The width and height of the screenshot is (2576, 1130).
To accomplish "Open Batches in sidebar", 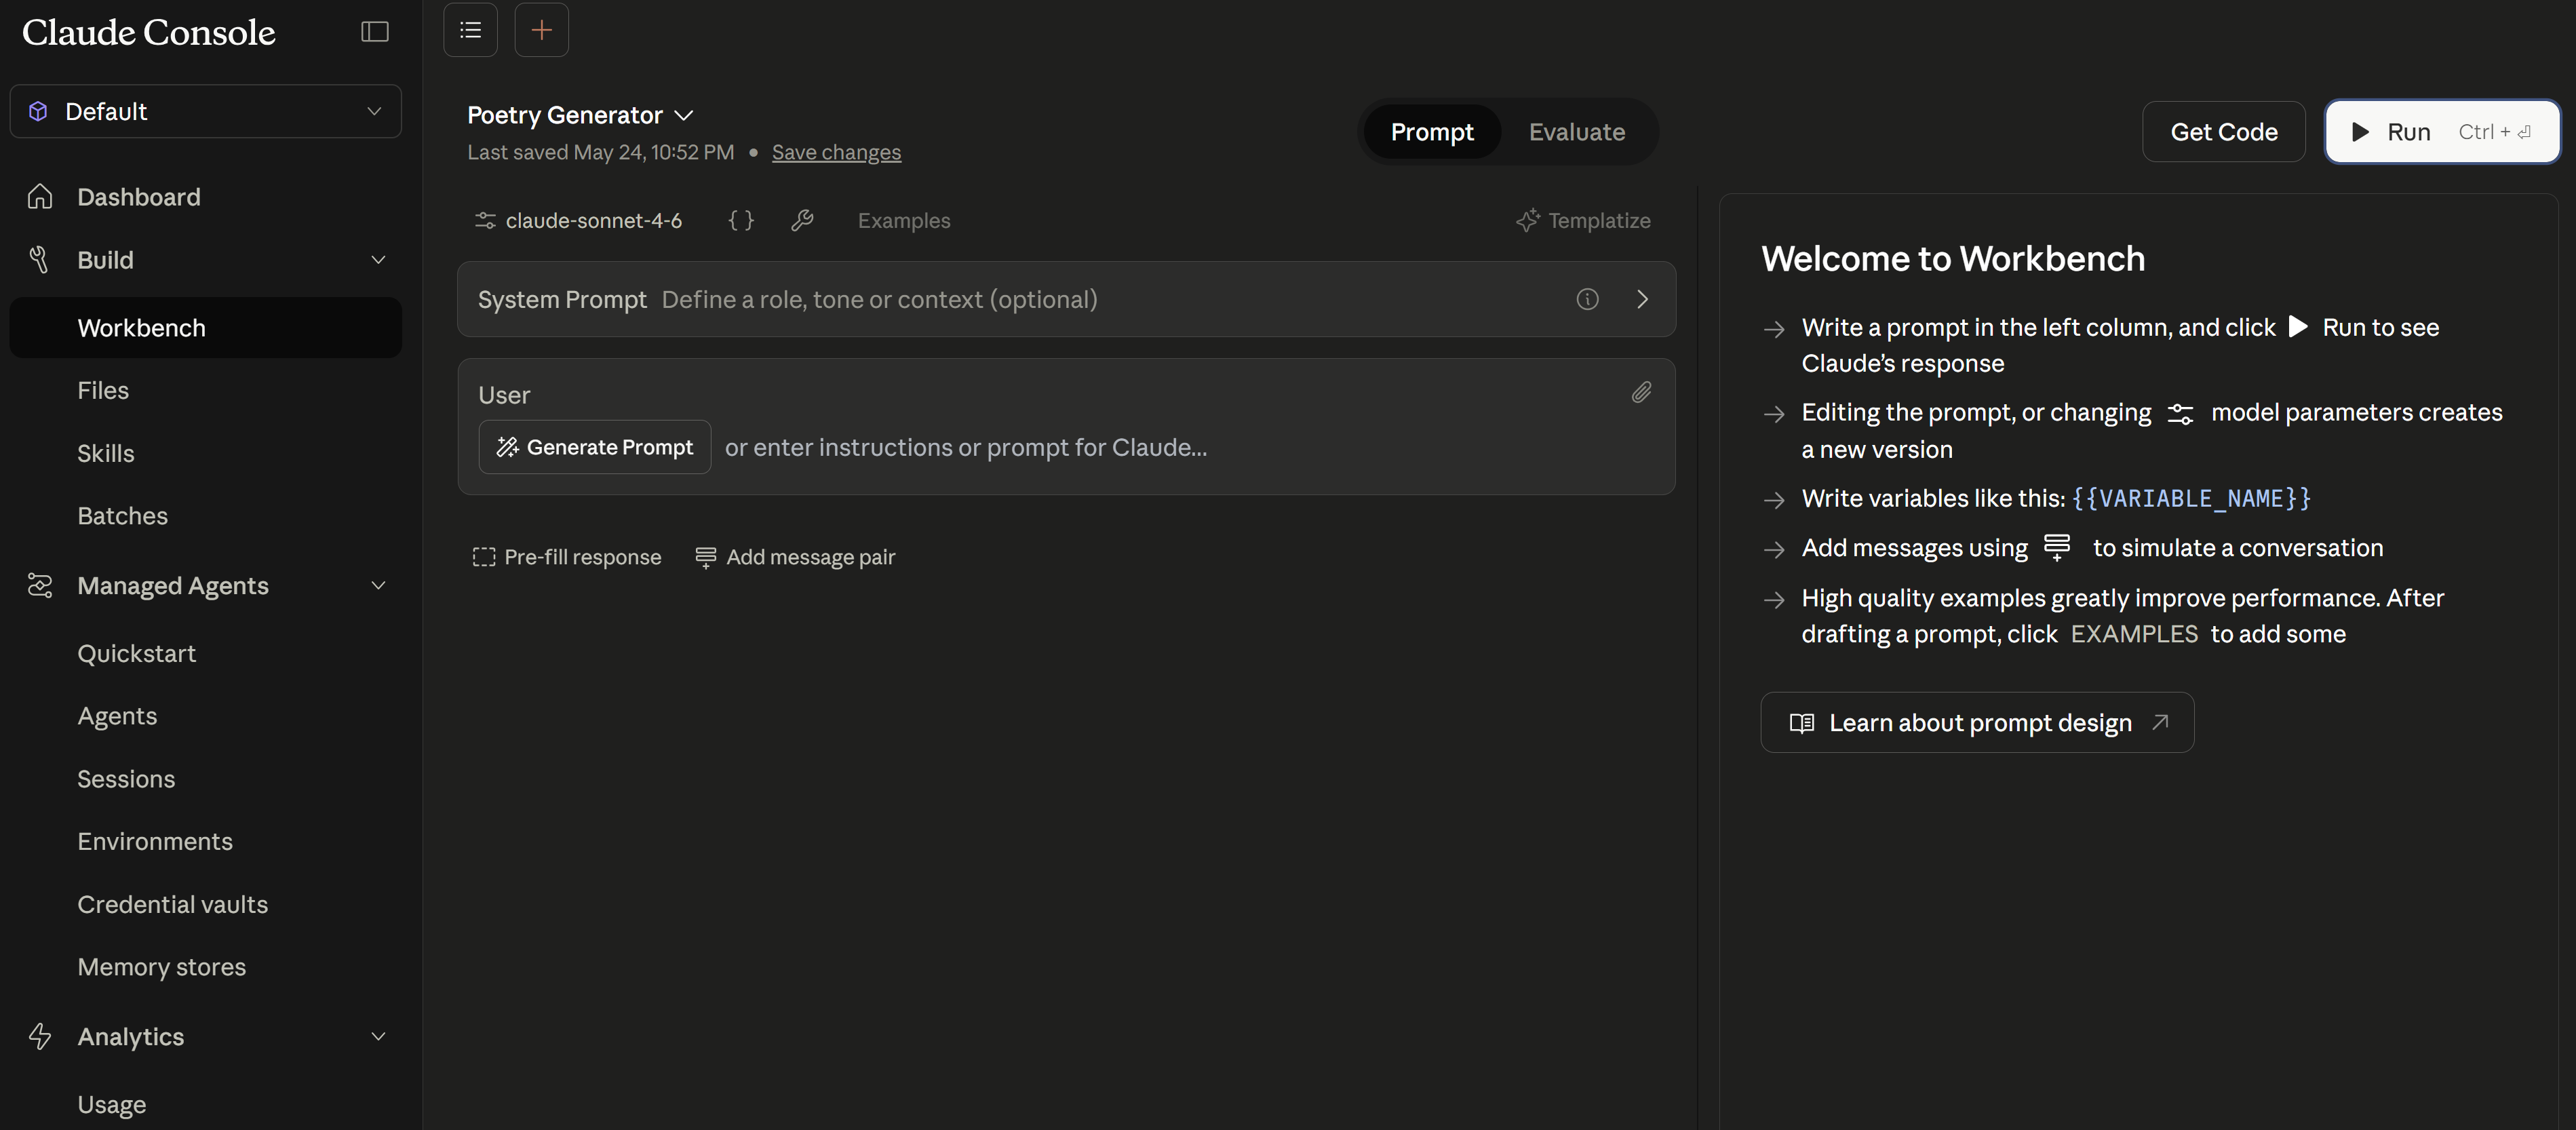I will coord(123,516).
